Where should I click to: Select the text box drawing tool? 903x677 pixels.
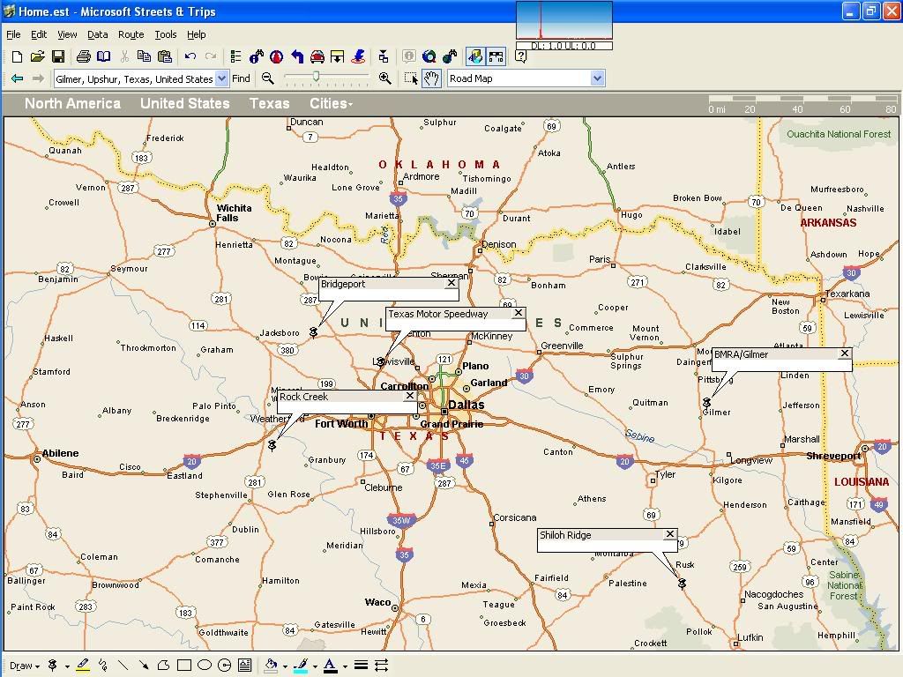245,666
